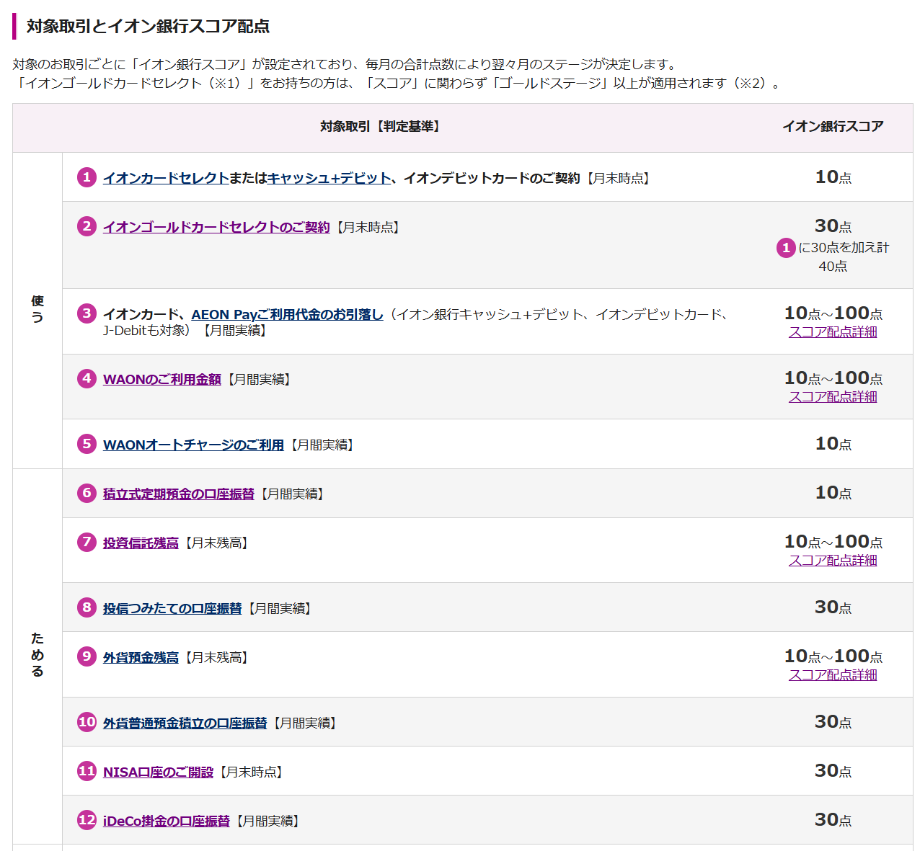920x851 pixels.
Task: Open the キャッシュ+デビット link
Action: (329, 178)
